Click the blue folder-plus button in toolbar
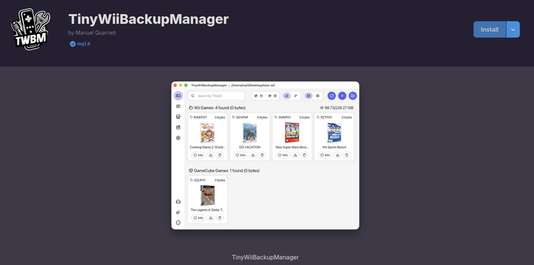The image size is (534, 265). [353, 96]
